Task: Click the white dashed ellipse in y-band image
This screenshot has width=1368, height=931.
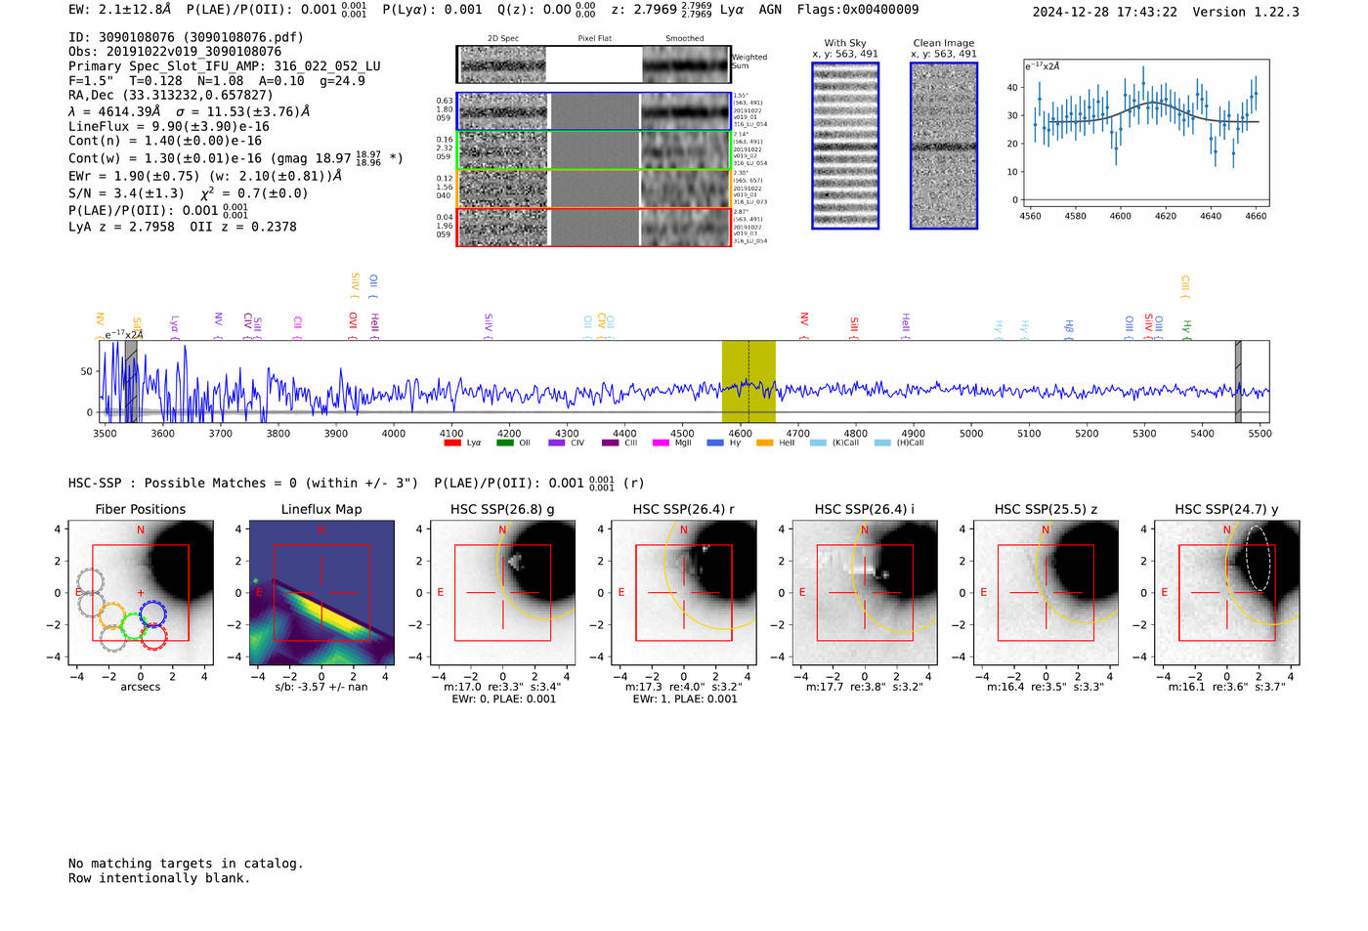Action: point(1257,559)
